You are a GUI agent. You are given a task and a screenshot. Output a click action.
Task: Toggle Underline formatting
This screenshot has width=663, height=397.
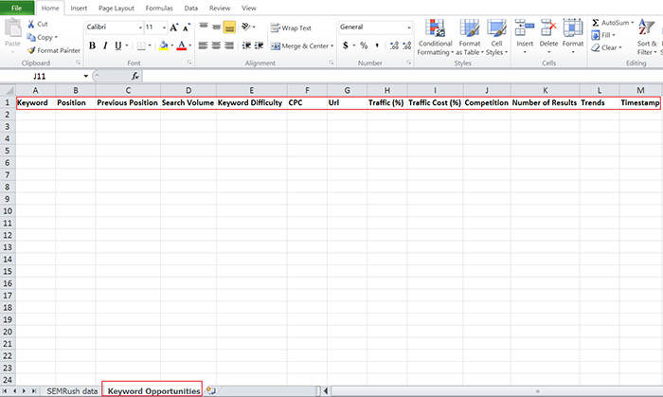pyautogui.click(x=118, y=45)
